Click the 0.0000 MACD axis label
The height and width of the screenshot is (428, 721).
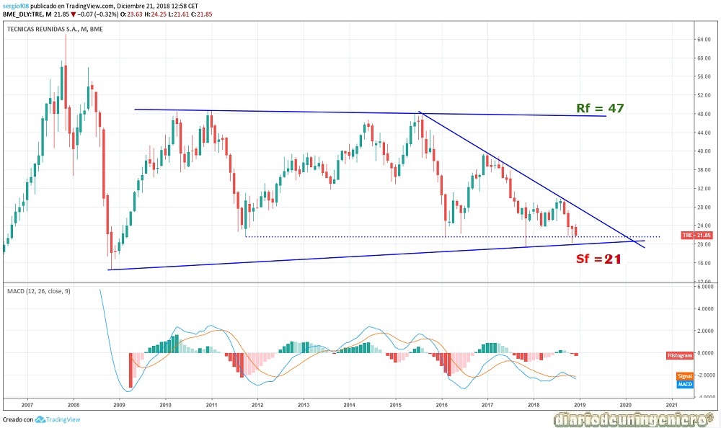705,353
